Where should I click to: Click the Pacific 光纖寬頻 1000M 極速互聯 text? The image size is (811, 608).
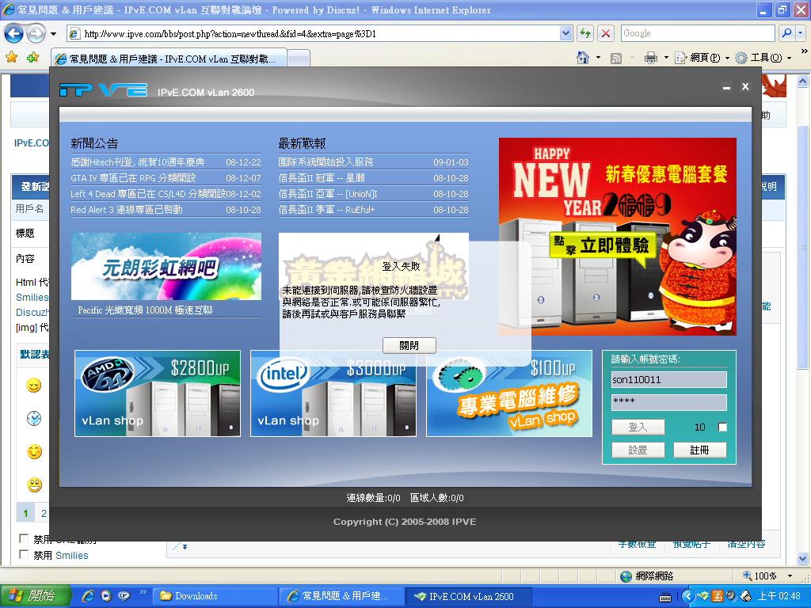[146, 310]
